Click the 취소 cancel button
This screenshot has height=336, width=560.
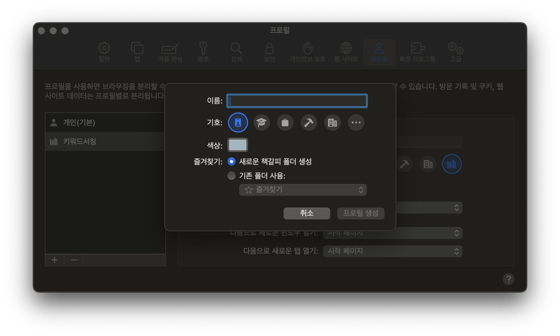[307, 213]
